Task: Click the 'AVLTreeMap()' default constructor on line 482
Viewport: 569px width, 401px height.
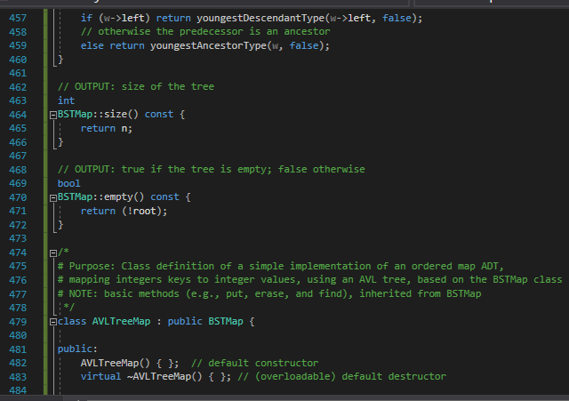Action: (x=116, y=364)
